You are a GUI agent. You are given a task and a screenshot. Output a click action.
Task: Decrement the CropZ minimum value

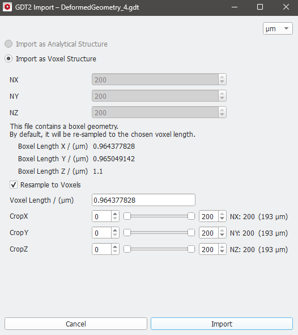(x=115, y=252)
